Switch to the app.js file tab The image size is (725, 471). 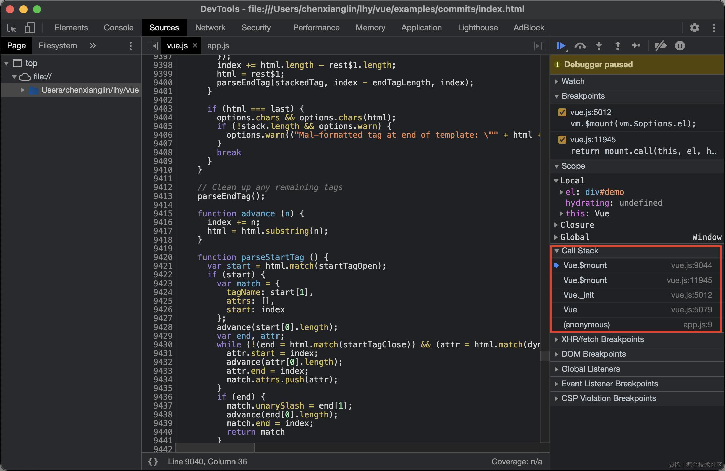pyautogui.click(x=218, y=46)
